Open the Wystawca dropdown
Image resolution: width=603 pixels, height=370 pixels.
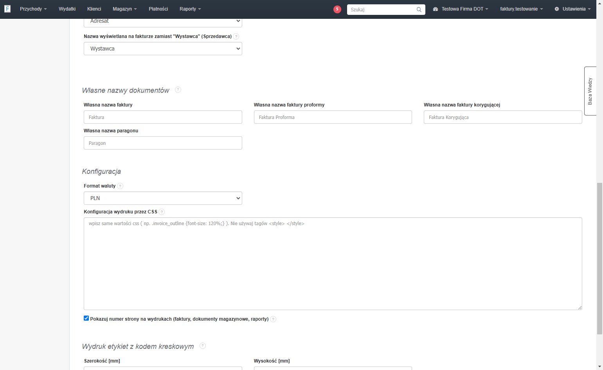[x=163, y=49]
